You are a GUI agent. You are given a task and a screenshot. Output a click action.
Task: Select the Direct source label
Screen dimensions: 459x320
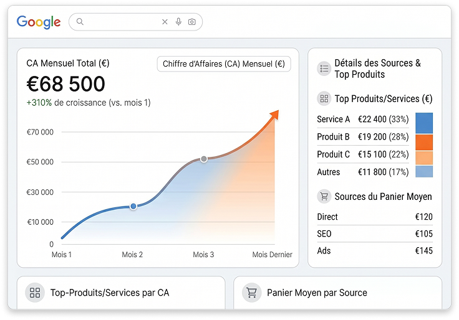(x=327, y=217)
